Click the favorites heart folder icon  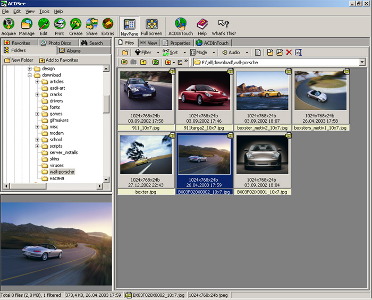click(168, 62)
